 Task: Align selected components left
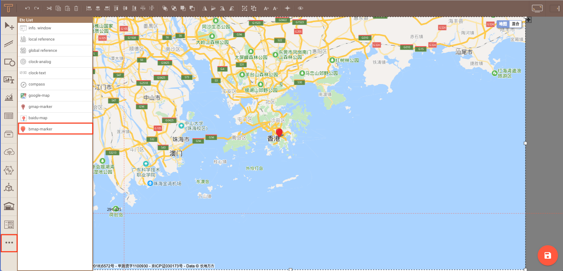pyautogui.click(x=89, y=8)
